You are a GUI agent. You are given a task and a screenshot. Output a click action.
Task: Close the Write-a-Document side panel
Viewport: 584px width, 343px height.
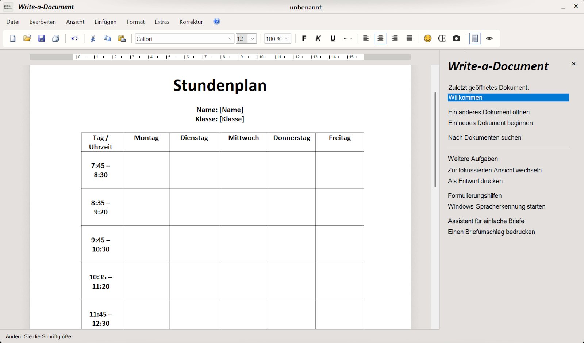tap(573, 64)
